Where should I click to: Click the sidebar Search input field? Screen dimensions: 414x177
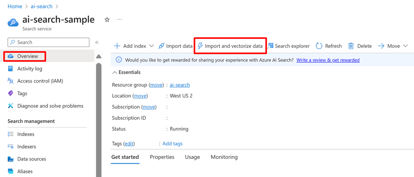[x=48, y=42]
